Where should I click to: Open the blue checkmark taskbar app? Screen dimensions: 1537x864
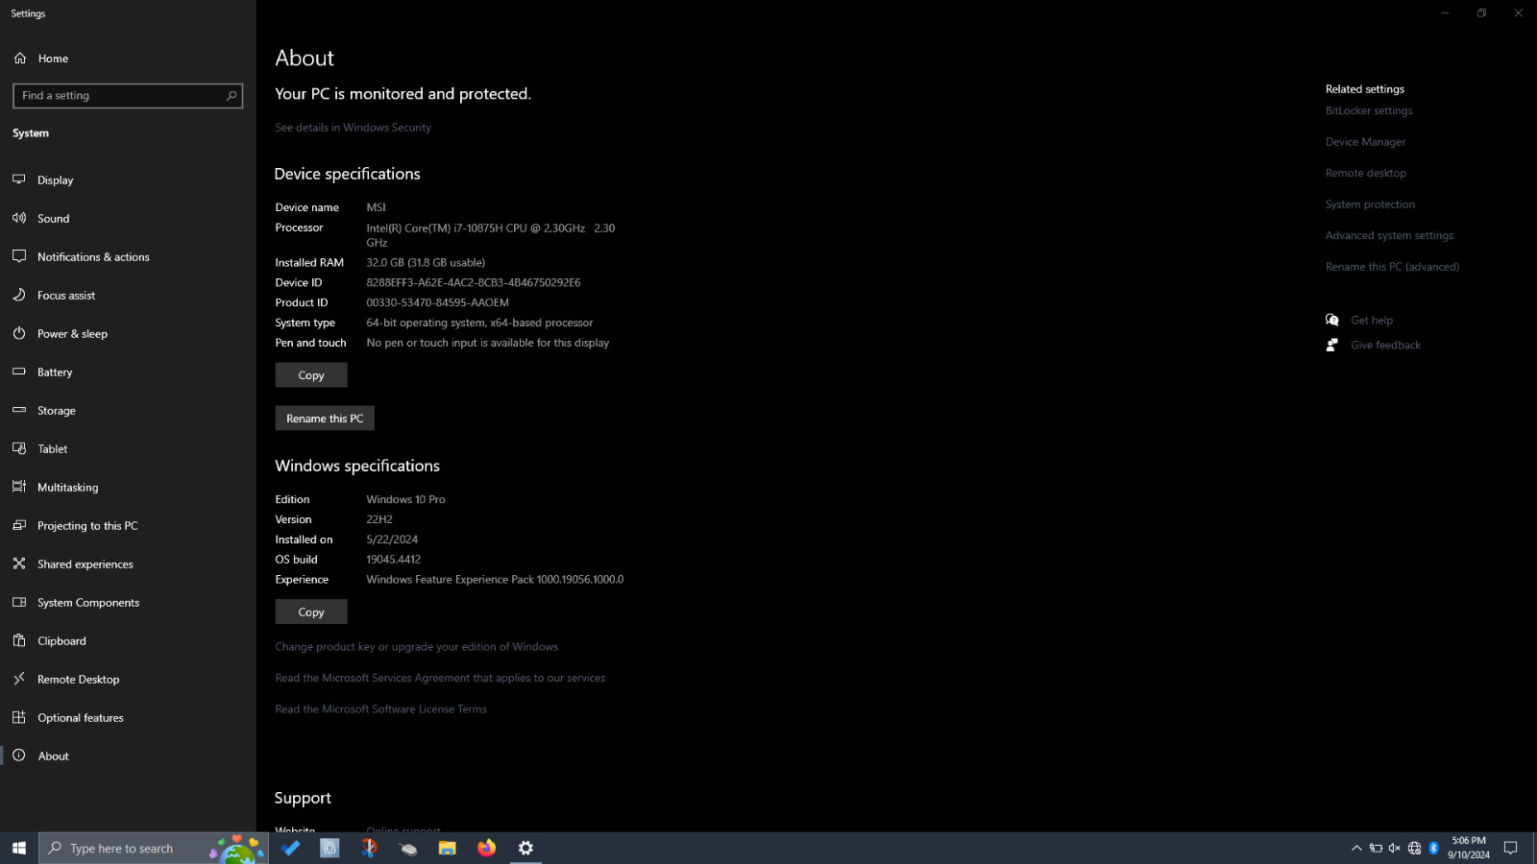click(291, 848)
